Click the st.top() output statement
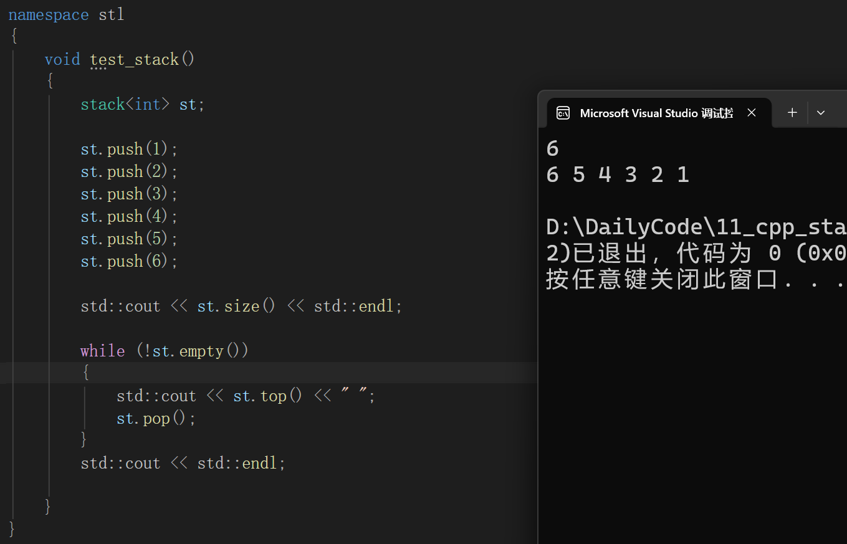 point(246,396)
